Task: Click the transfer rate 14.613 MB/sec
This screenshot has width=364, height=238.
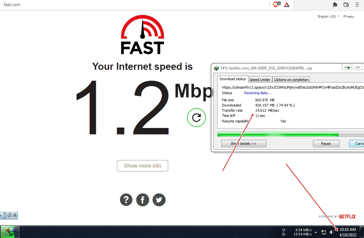Action: 267,110
